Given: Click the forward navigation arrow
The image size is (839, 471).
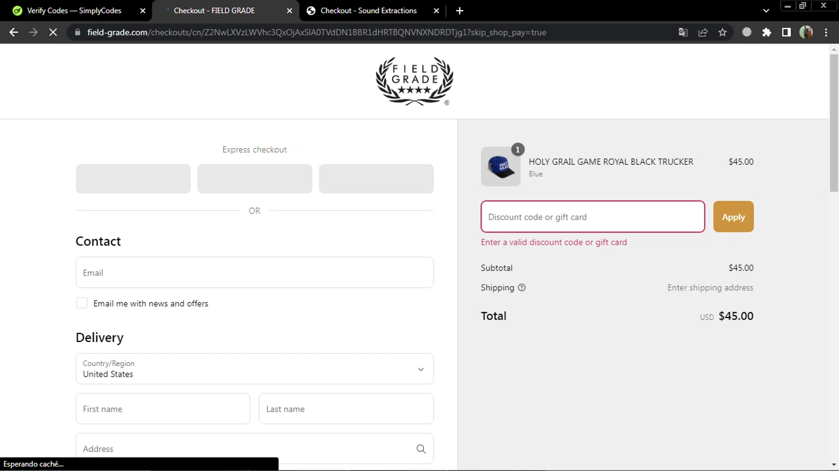Looking at the screenshot, I should (x=33, y=32).
